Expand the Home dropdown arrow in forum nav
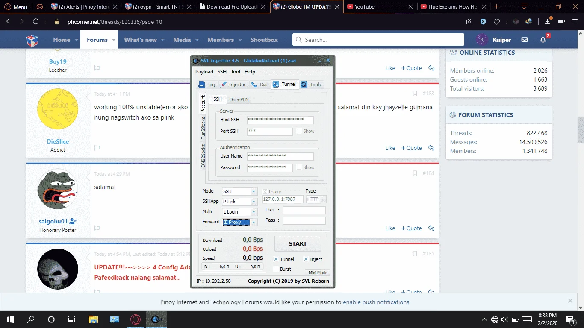Screen dimensions: 584x328 tap(77, 40)
